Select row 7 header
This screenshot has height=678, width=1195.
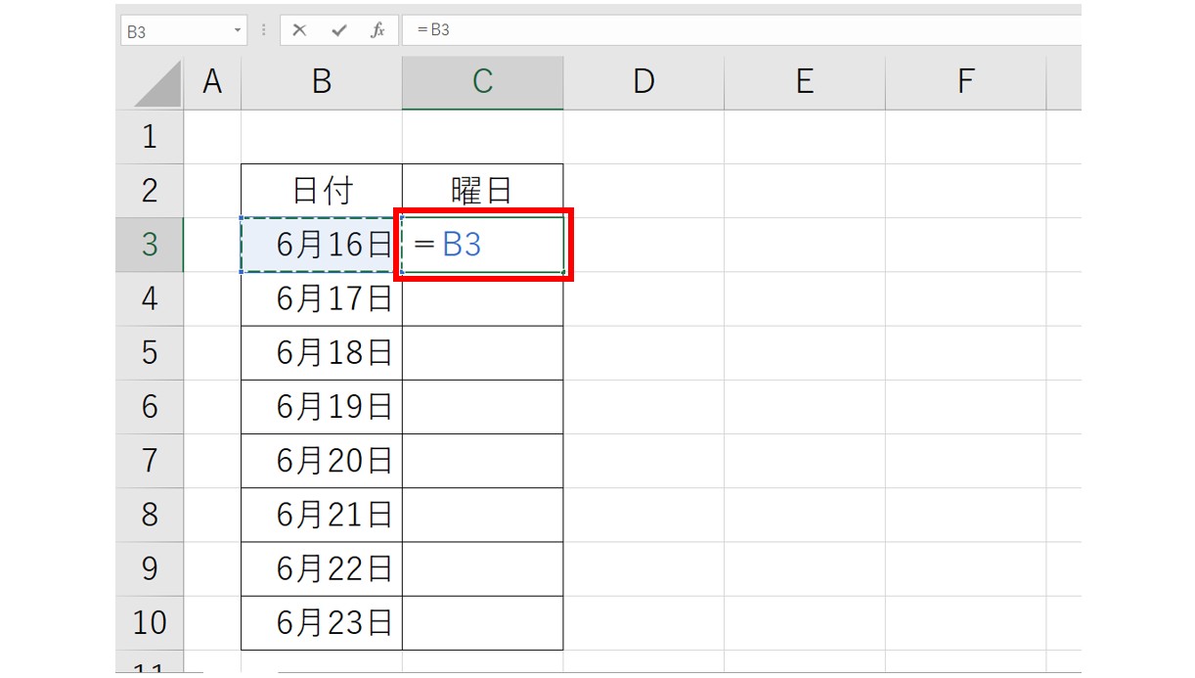point(149,460)
